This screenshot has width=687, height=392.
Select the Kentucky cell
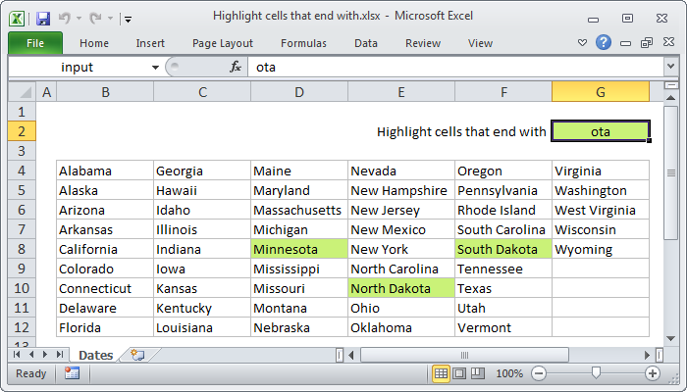(202, 308)
